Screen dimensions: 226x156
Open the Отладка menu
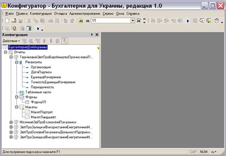(60, 14)
